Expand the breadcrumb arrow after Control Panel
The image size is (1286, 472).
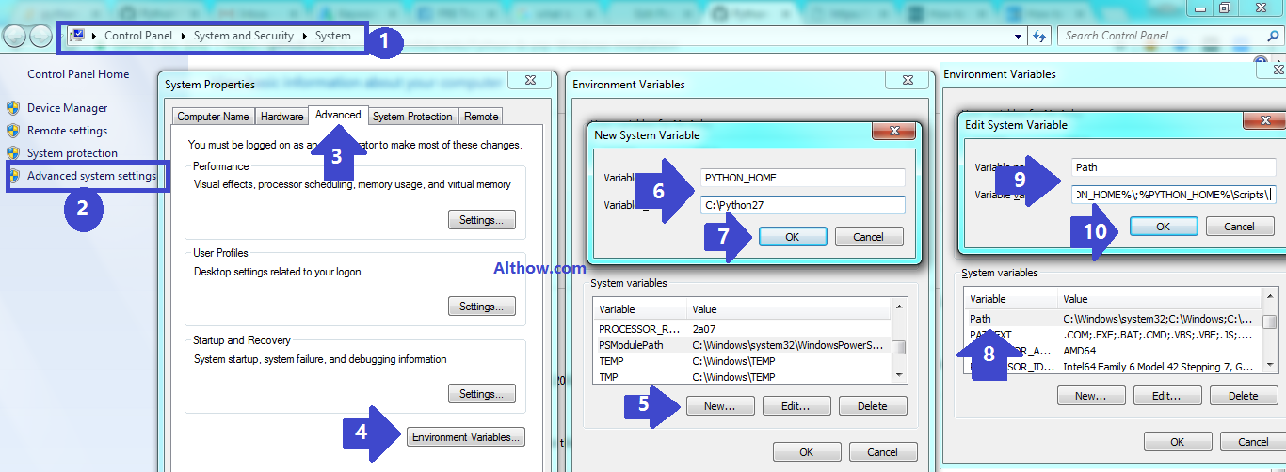click(x=184, y=36)
